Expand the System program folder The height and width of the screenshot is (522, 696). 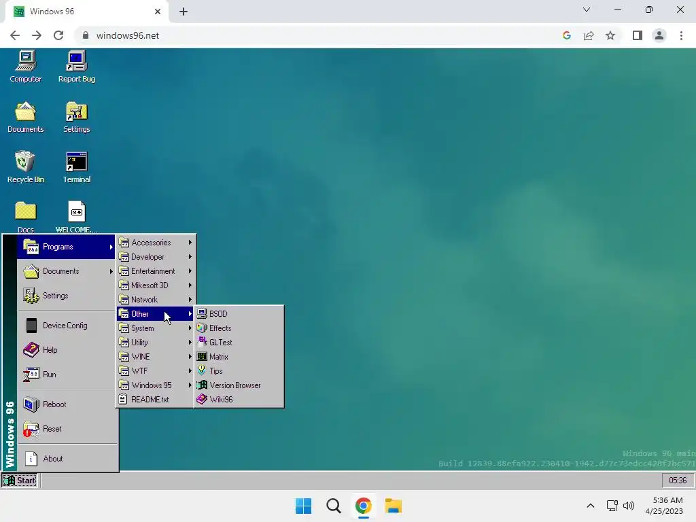tap(156, 328)
